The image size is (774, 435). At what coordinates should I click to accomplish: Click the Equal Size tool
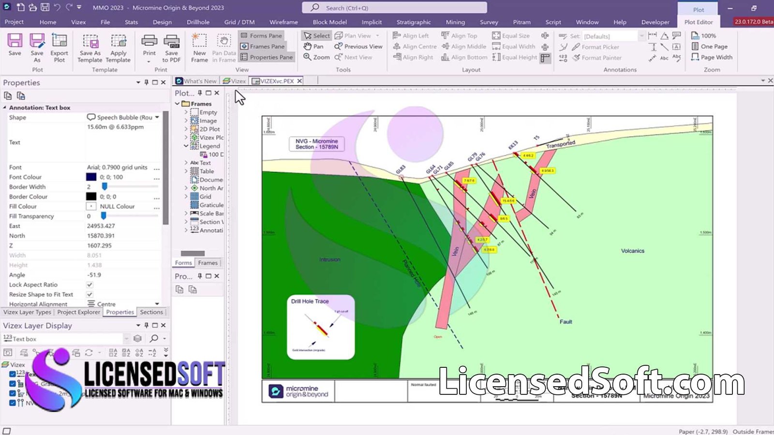511,36
